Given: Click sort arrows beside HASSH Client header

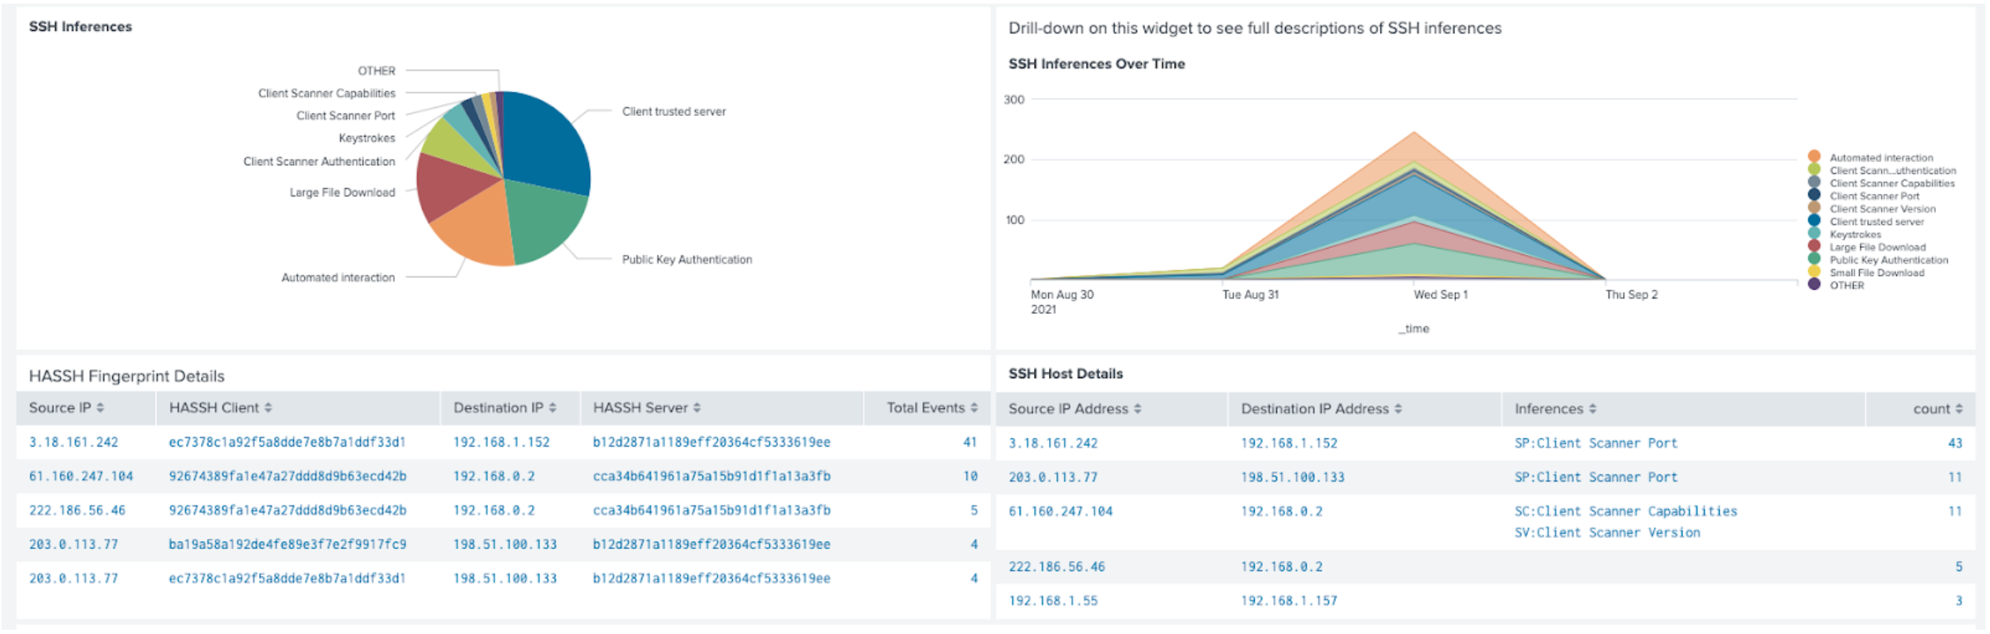Looking at the screenshot, I should tap(268, 408).
